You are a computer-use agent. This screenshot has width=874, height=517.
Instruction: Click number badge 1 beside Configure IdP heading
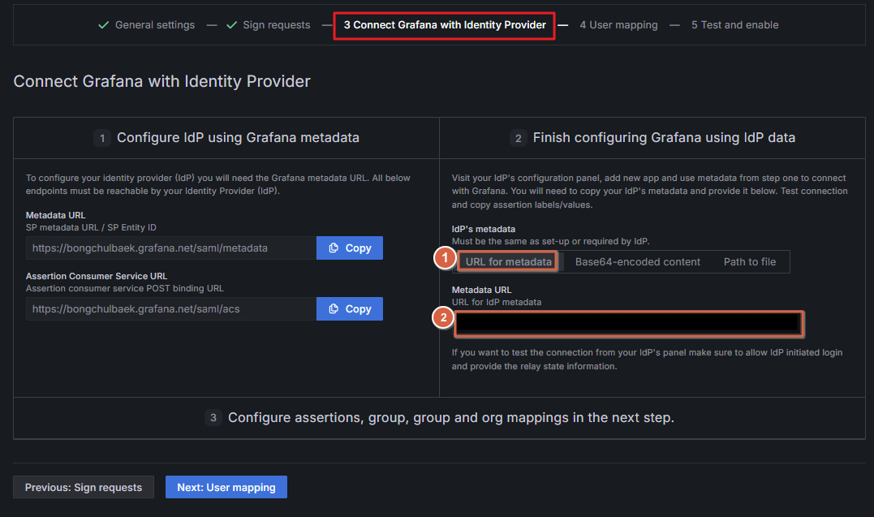(x=102, y=138)
